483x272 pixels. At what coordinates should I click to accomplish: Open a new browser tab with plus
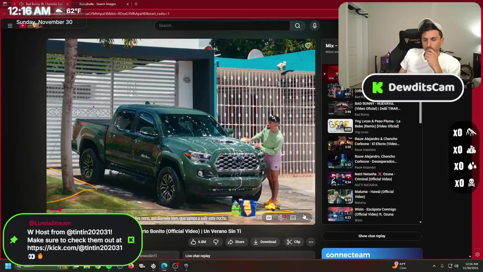[136, 4]
